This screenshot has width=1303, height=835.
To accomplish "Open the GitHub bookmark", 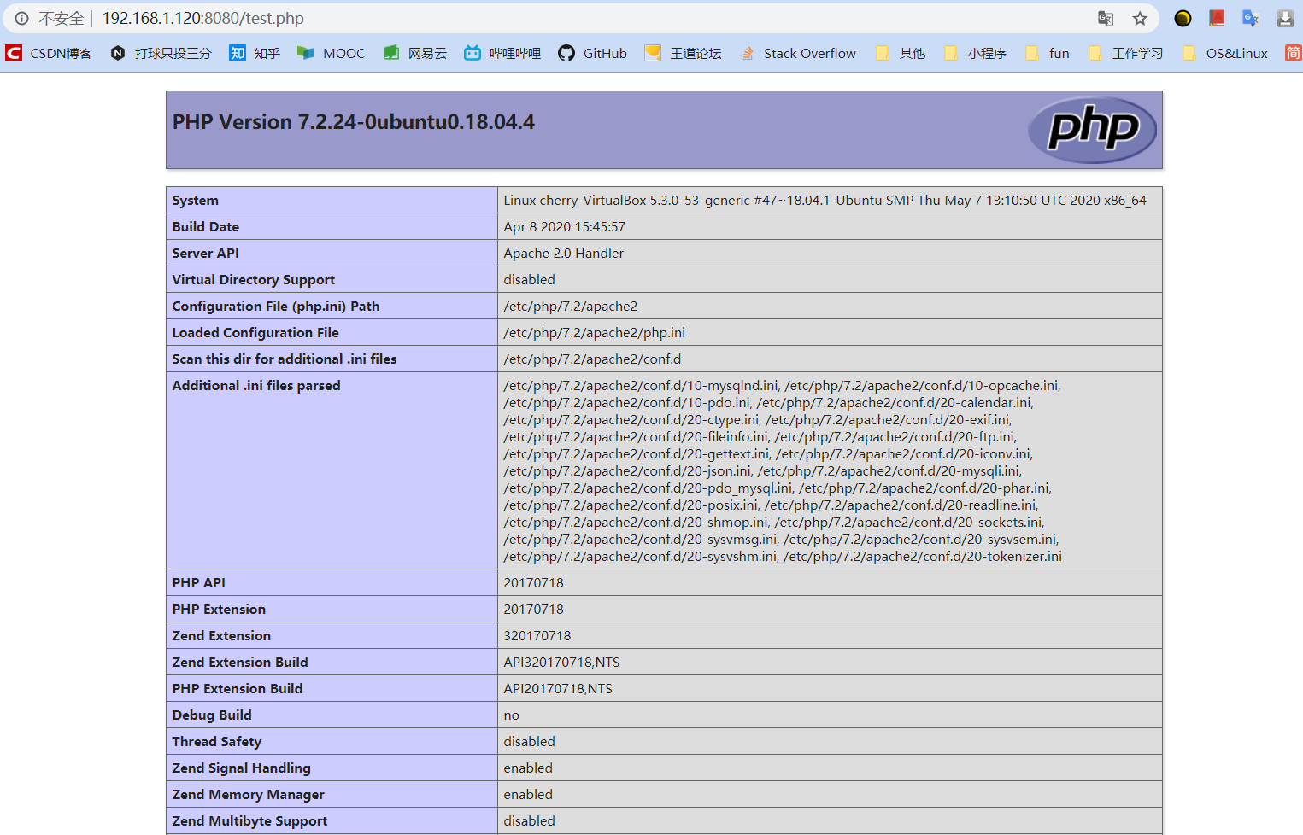I will click(x=592, y=53).
